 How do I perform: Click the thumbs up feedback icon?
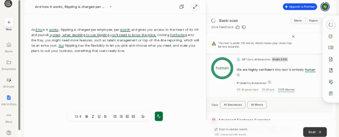click(x=237, y=27)
